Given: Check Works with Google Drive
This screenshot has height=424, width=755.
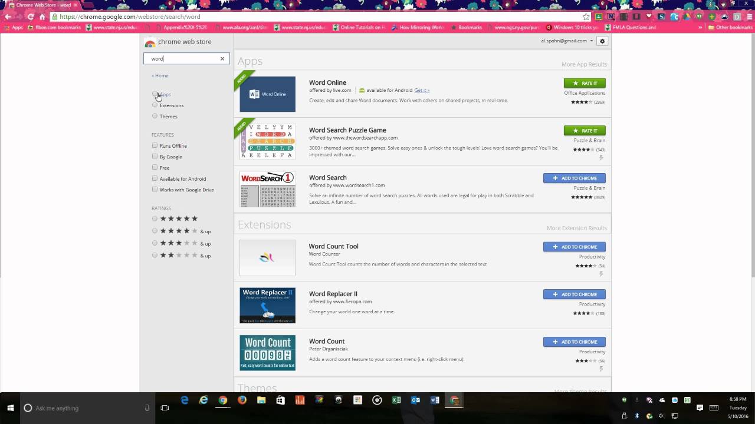Looking at the screenshot, I should tap(155, 190).
